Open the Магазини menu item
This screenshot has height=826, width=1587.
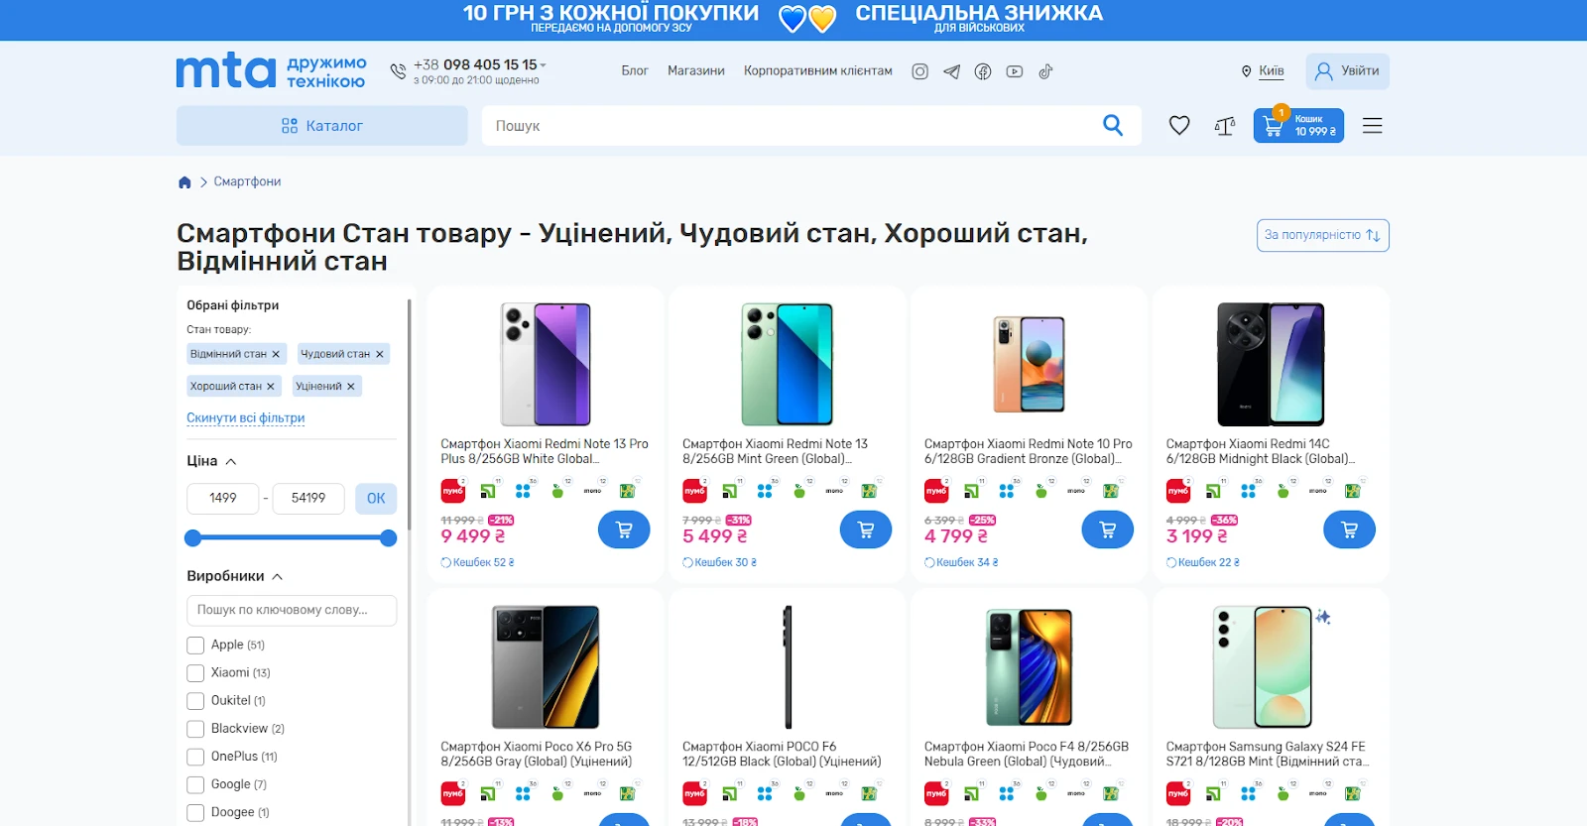[x=696, y=71]
